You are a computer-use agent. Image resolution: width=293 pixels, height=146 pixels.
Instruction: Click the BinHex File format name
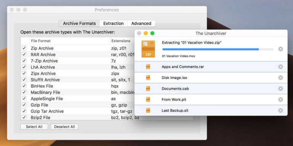pyautogui.click(x=42, y=86)
